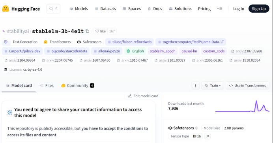273x143 pixels.
Task: Select the Text Generation task tag
Action: pos(21,42)
